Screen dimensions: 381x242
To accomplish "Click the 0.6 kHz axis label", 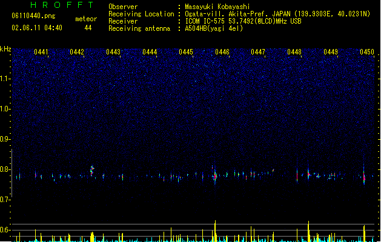I will [x=5, y=230].
